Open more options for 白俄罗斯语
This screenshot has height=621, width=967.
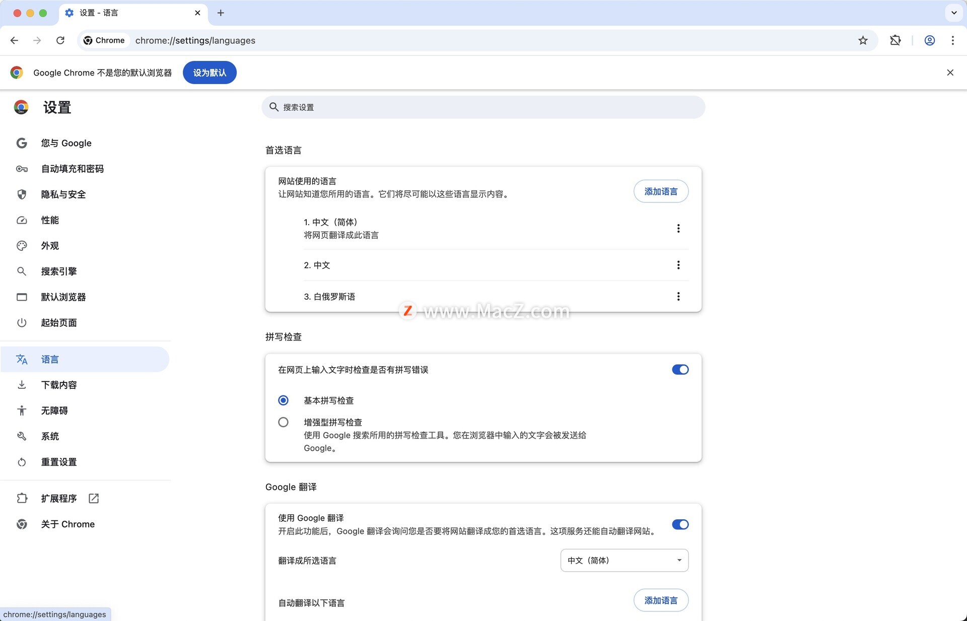coord(678,297)
